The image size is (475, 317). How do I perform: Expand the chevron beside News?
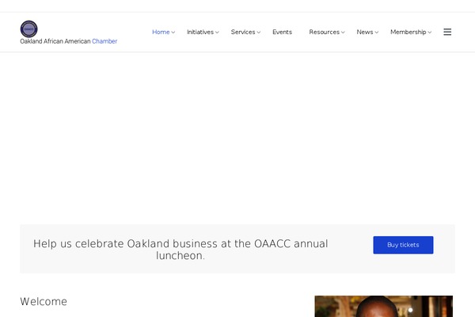coord(376,32)
